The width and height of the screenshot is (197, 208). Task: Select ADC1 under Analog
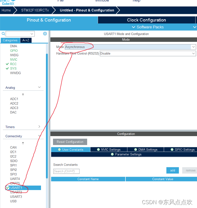click(x=14, y=99)
